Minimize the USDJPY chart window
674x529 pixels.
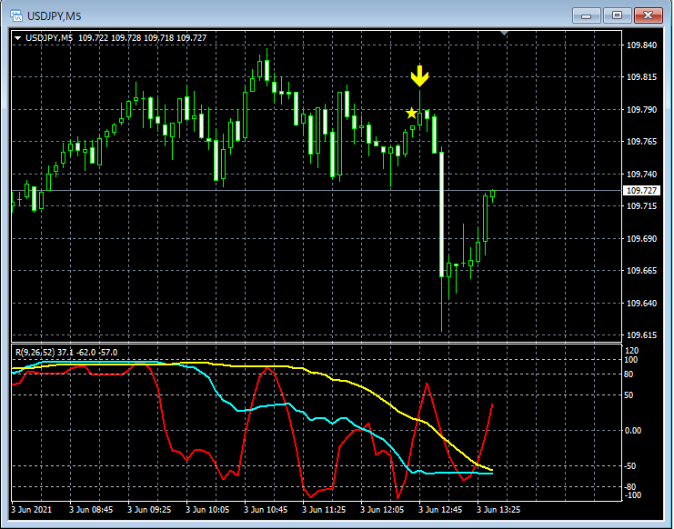click(x=586, y=15)
